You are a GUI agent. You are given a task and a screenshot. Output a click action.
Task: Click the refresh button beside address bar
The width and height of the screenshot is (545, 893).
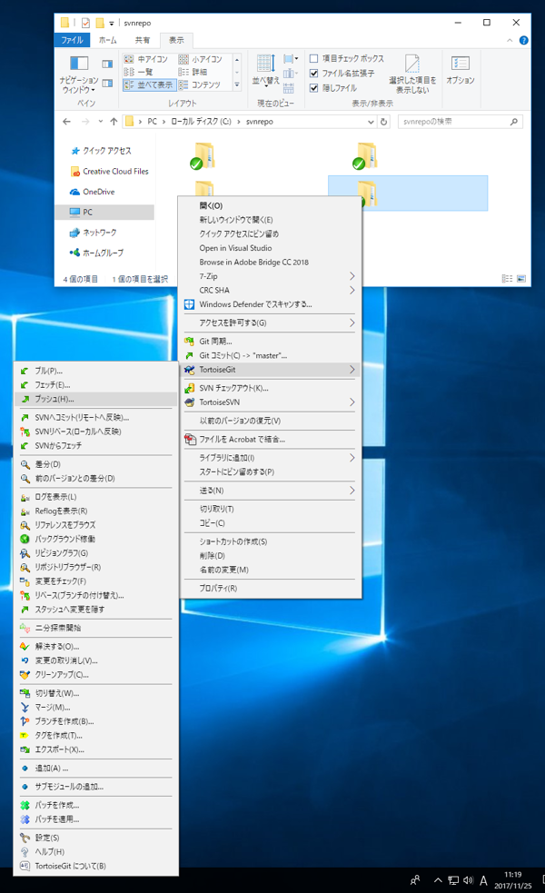coord(384,122)
